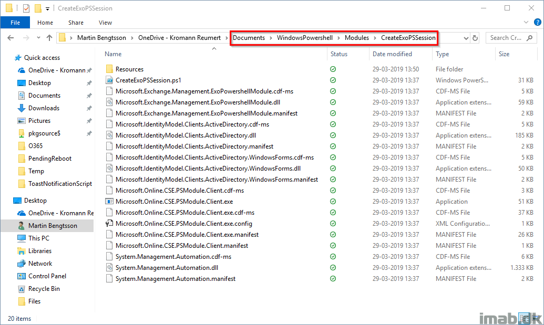Open the View ribbon tab
Image resolution: width=544 pixels, height=325 pixels.
[105, 23]
